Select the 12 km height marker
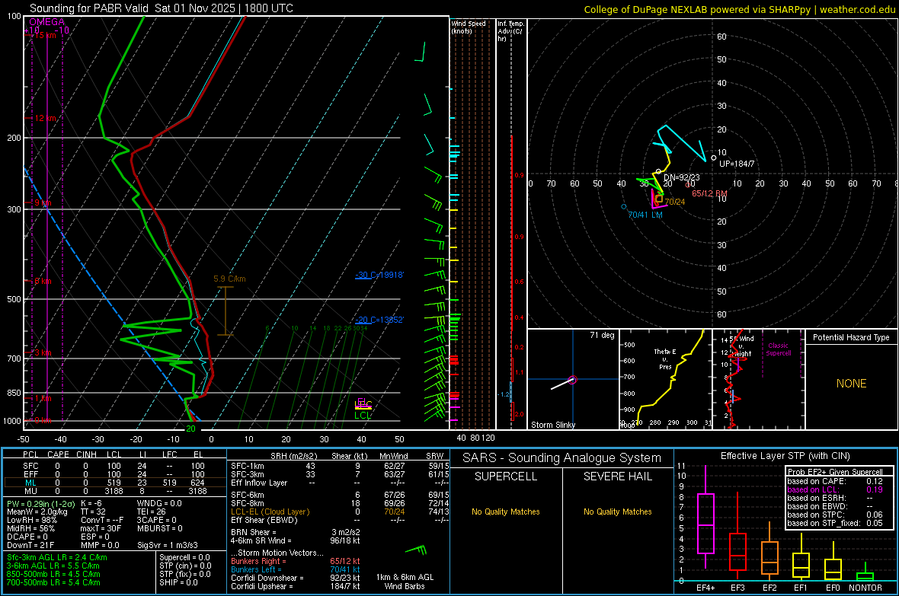The width and height of the screenshot is (899, 596). pyautogui.click(x=45, y=118)
